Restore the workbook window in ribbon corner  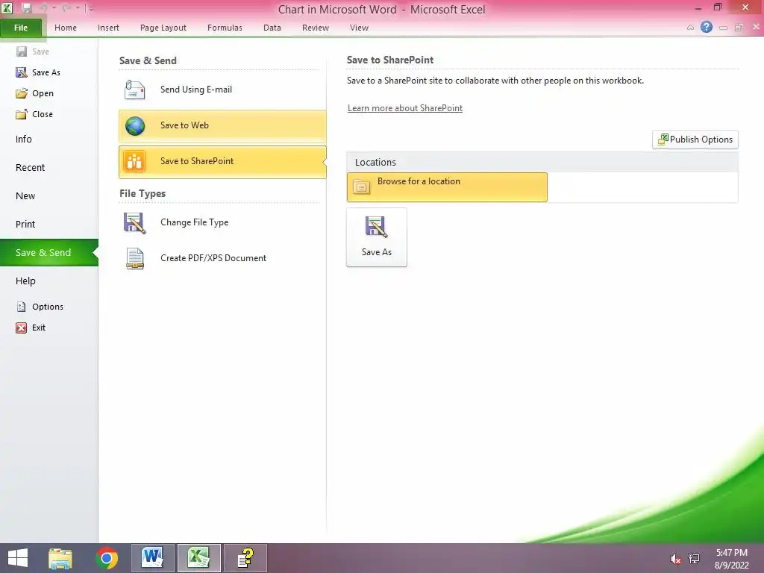[x=739, y=28]
